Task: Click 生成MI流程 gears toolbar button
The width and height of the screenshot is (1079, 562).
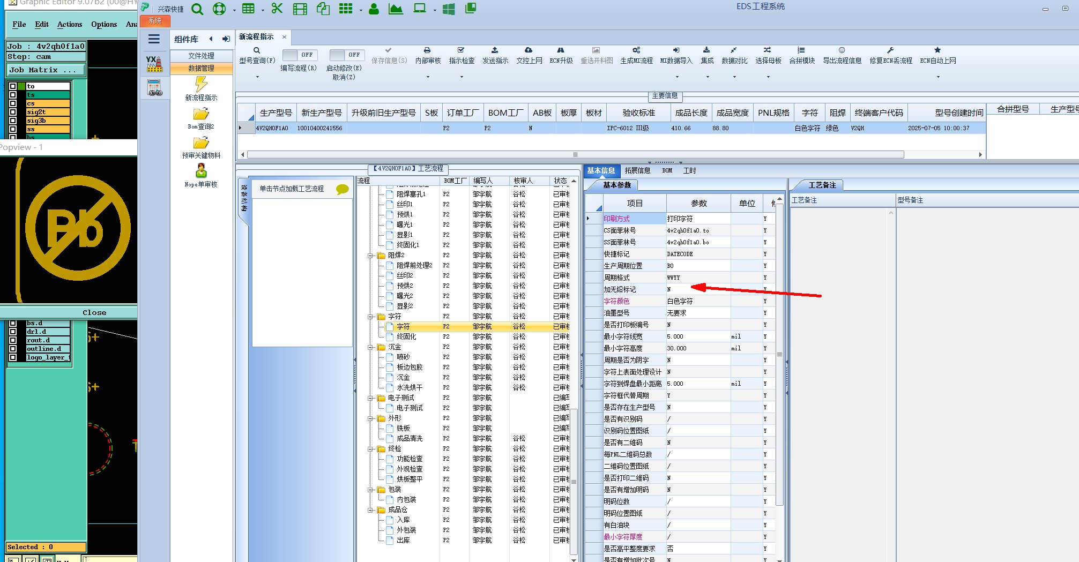Action: (636, 56)
